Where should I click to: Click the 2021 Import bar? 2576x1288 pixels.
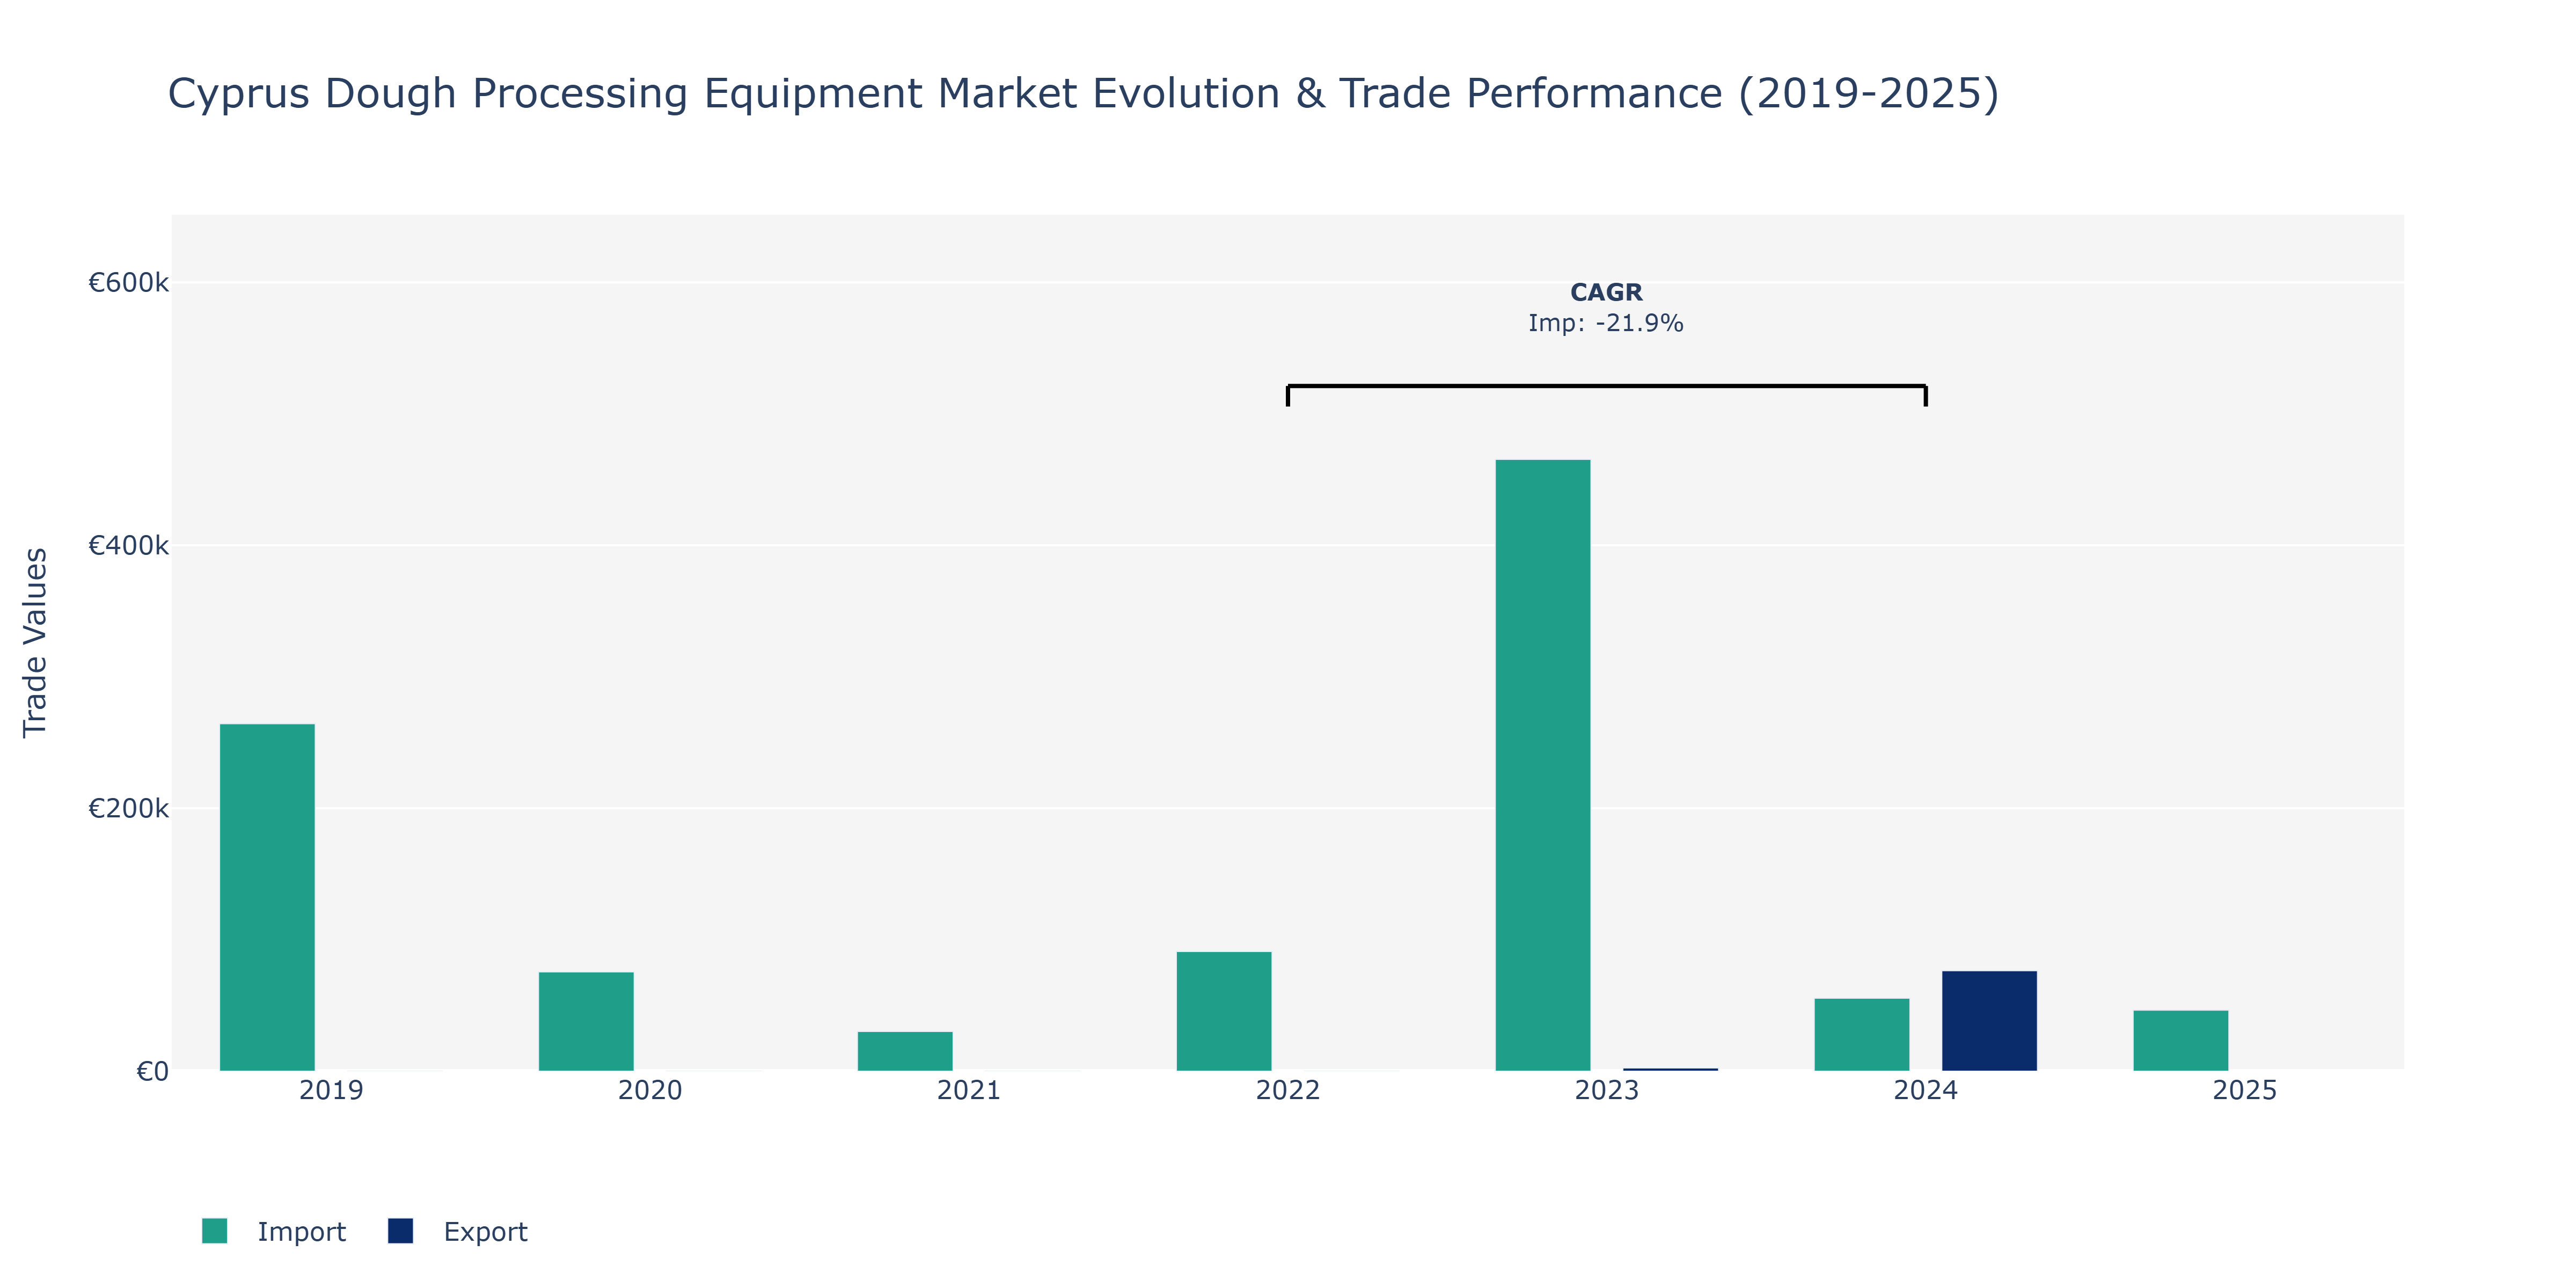tap(905, 1051)
